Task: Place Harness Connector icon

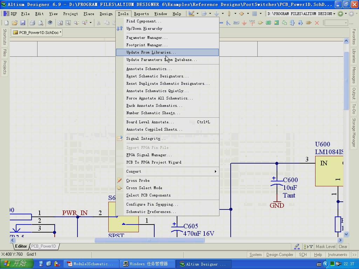Action: (292, 23)
